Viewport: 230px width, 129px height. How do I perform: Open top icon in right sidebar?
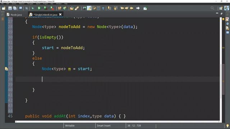[x=227, y=19]
